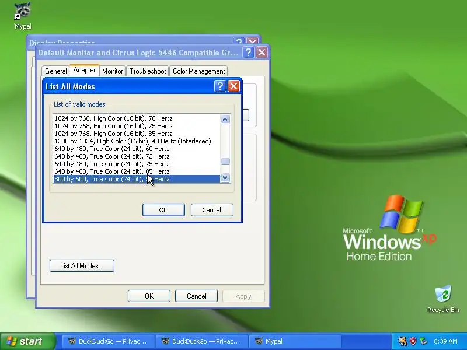This screenshot has height=350, width=467.
Task: Click the 8:39 AM clock in taskbar
Action: pos(445,341)
